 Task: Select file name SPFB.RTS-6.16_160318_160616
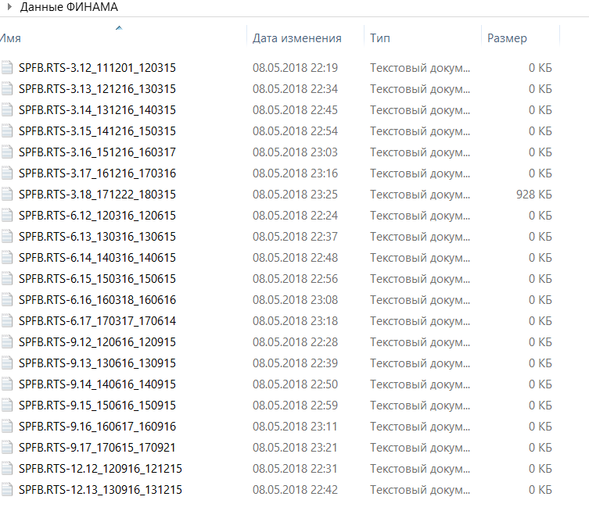(x=97, y=300)
